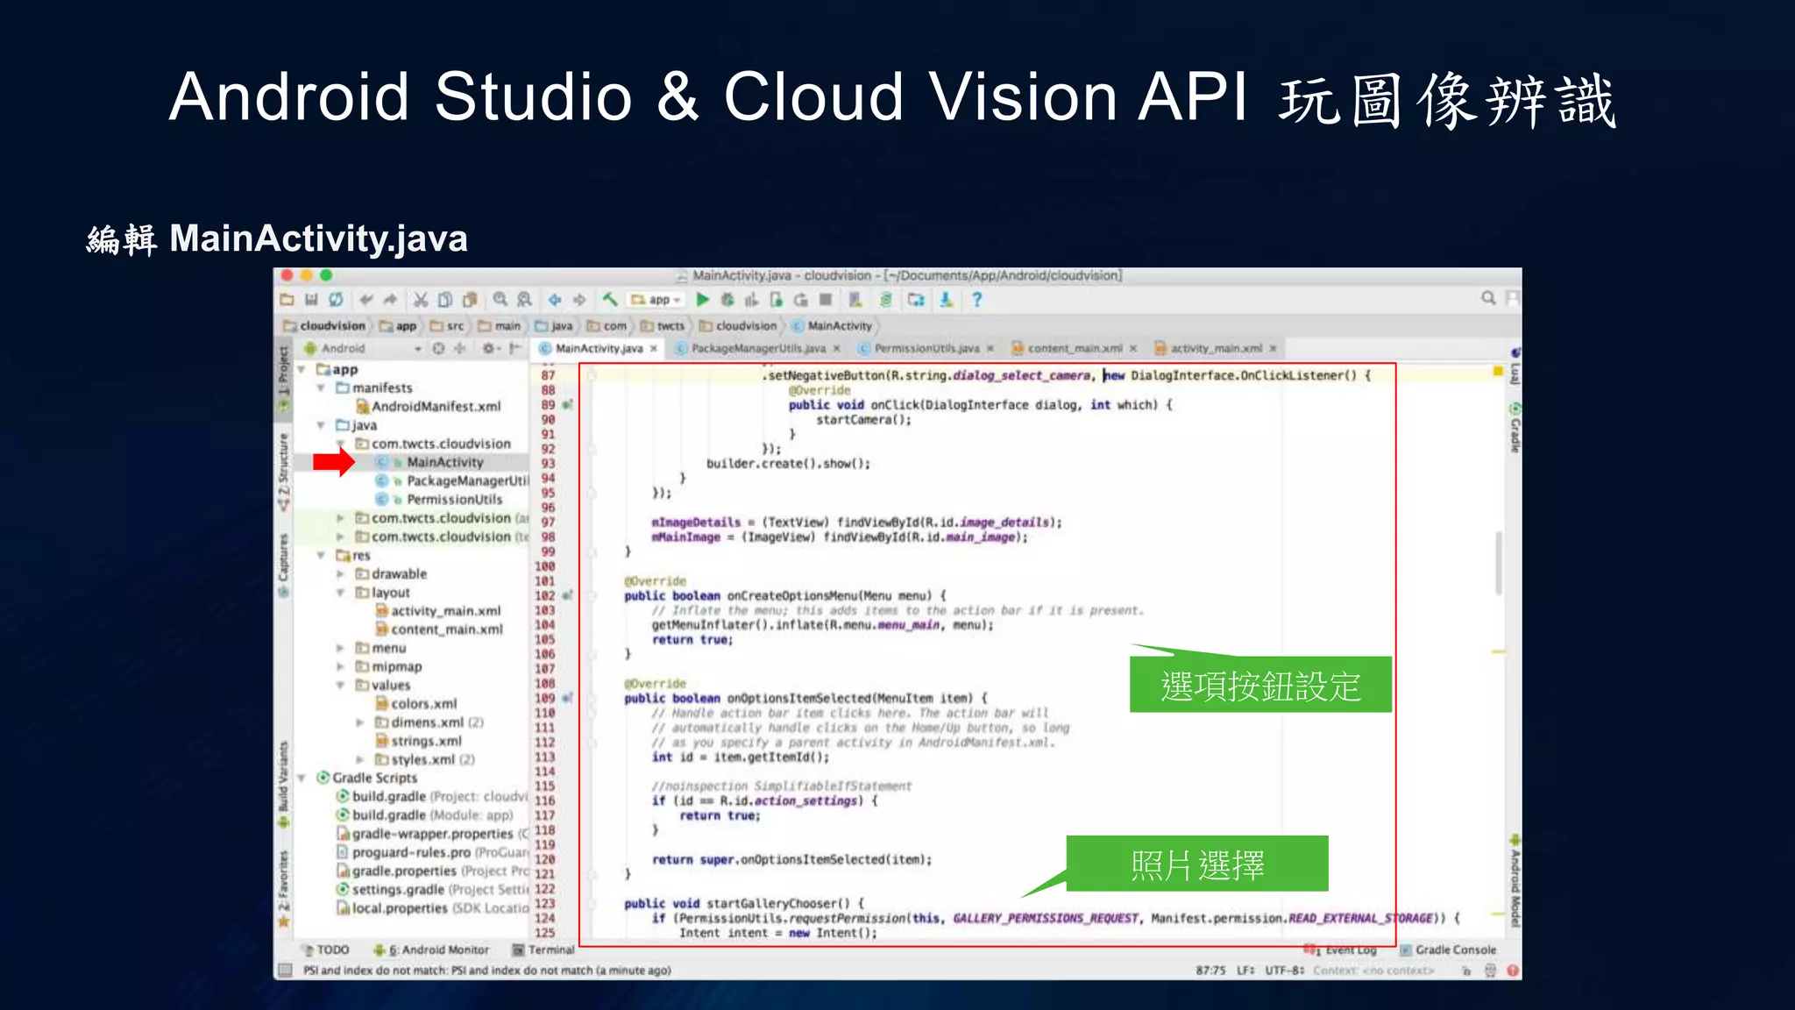Image resolution: width=1795 pixels, height=1010 pixels.
Task: Open the Terminal tool window
Action: (x=544, y=950)
